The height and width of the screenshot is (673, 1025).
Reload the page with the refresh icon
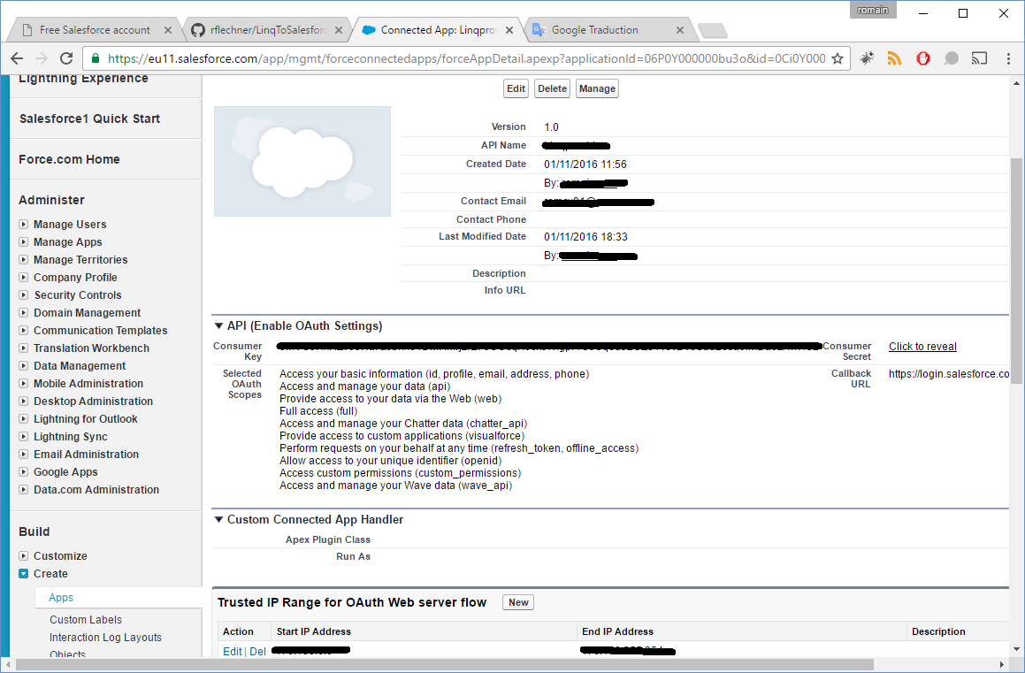pos(66,58)
